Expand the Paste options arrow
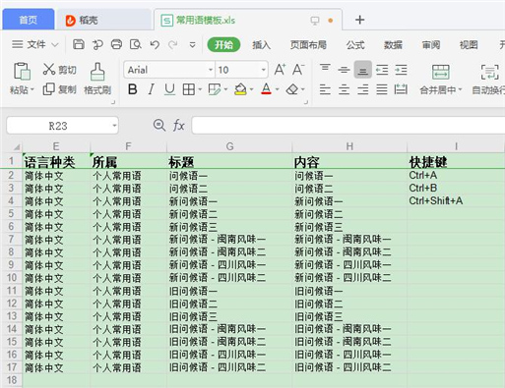 point(32,89)
